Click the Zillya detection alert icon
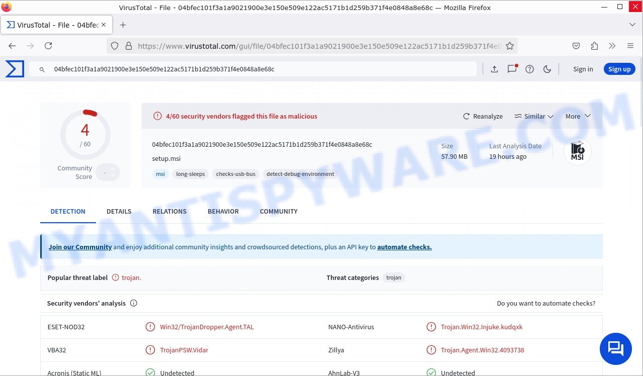Viewport: 643px width, 376px height. pos(431,350)
